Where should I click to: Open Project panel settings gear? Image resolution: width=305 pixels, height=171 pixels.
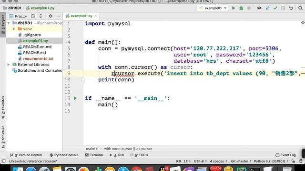coord(51,16)
